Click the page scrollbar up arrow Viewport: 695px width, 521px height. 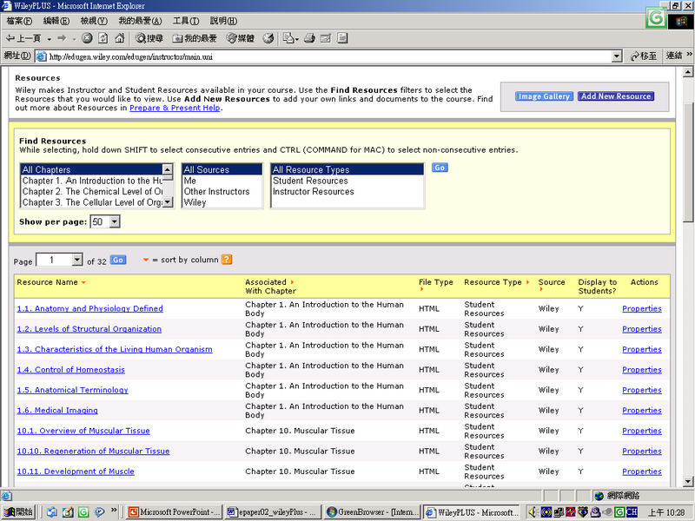(688, 72)
